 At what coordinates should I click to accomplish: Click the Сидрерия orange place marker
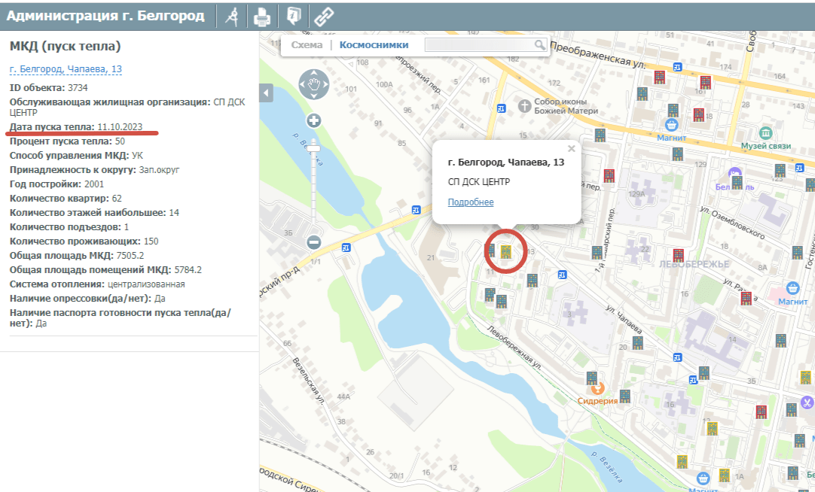pyautogui.click(x=597, y=389)
